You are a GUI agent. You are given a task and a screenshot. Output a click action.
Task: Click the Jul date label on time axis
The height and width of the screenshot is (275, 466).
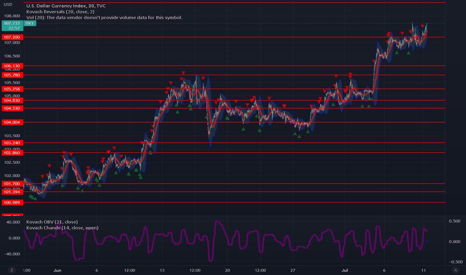(344, 270)
